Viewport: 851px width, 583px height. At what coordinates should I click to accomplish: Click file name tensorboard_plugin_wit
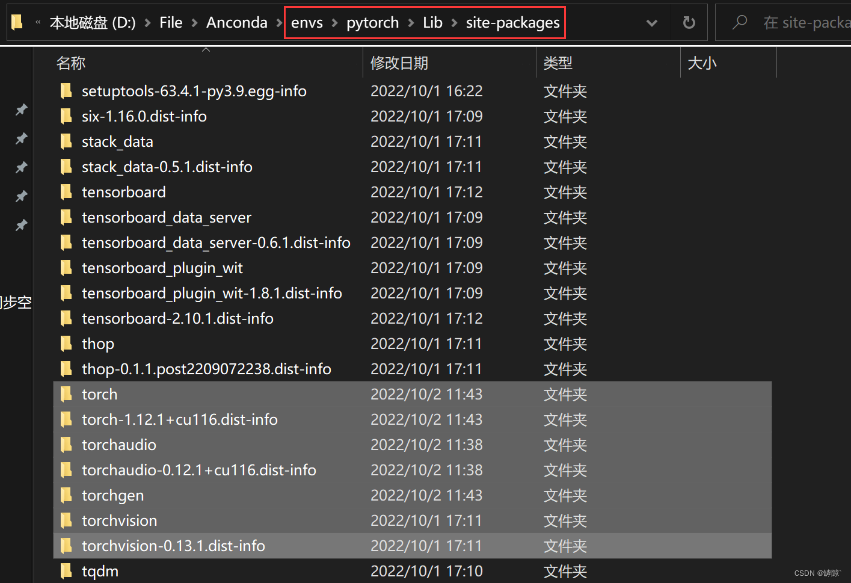click(x=162, y=268)
